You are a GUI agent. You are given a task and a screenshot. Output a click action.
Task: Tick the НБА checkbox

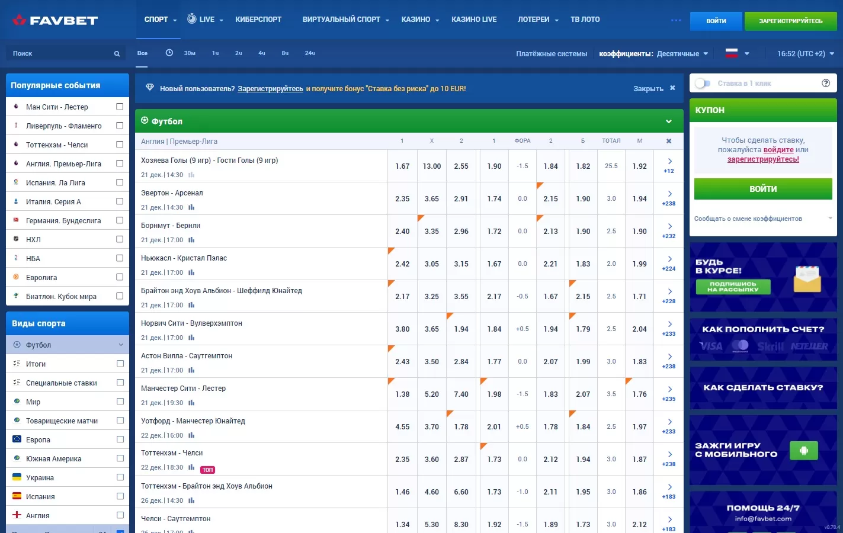pos(120,258)
